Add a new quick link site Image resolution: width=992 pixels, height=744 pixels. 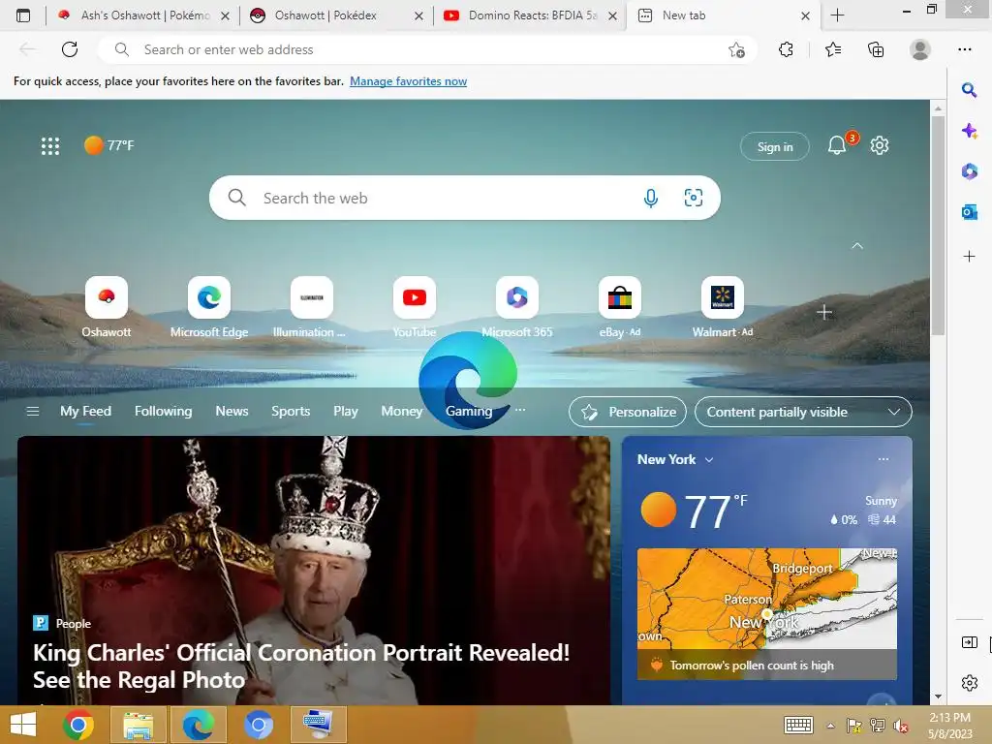tap(823, 312)
